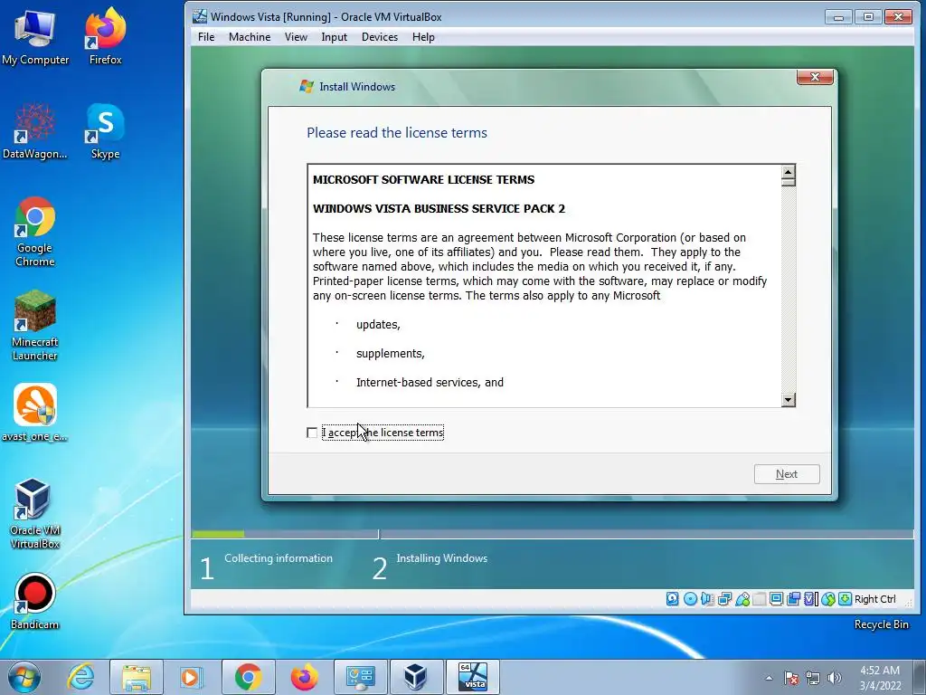Check the 'I accept the license terms' checkbox
926x695 pixels.
coord(312,433)
